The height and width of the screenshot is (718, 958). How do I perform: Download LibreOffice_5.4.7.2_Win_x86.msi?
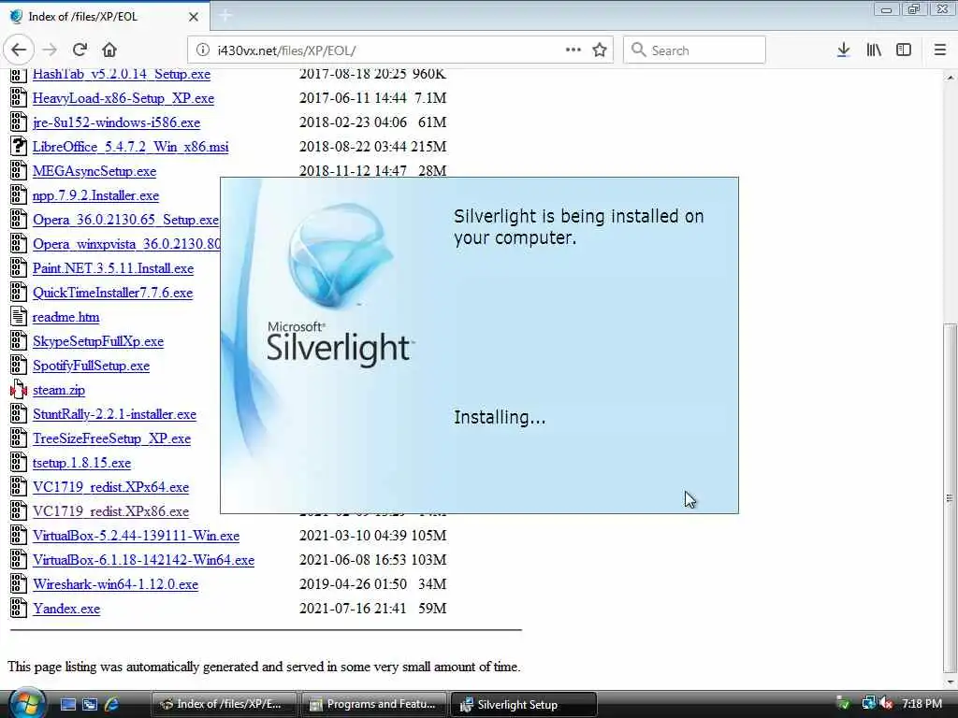130,147
